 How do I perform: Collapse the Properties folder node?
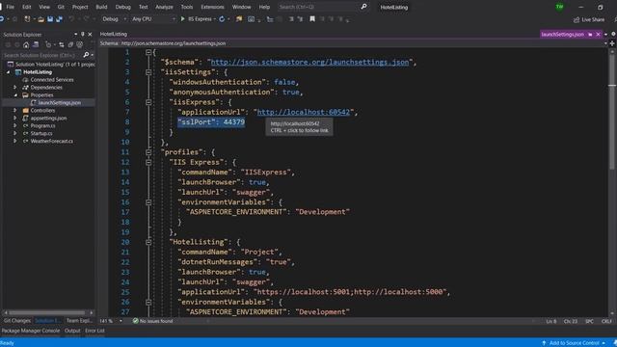tap(15, 95)
